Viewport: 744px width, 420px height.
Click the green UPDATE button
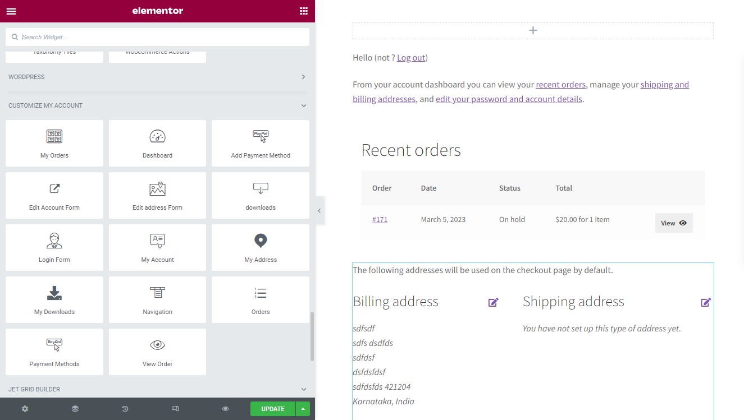pos(273,409)
